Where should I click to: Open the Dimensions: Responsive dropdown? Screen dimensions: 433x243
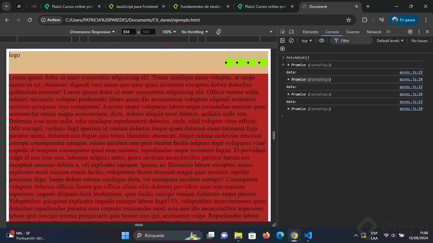tap(93, 32)
